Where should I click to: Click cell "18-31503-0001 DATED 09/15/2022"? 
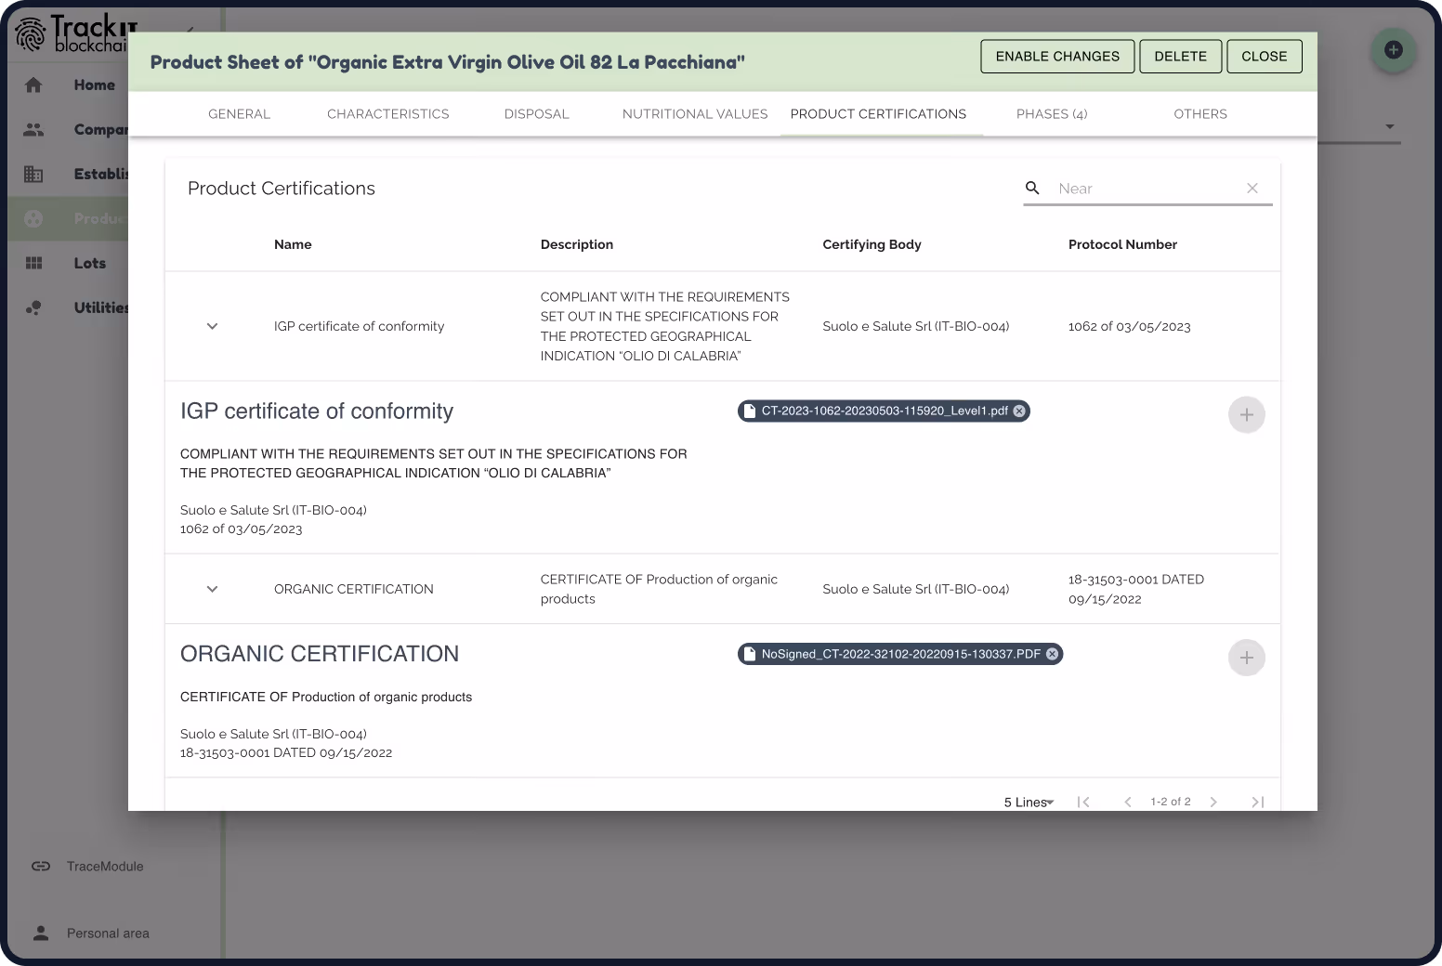(x=1136, y=589)
